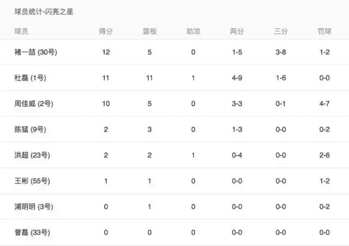Screen dimensions: 349x246
Task: Sort by the 得分 column header
Action: (x=106, y=32)
